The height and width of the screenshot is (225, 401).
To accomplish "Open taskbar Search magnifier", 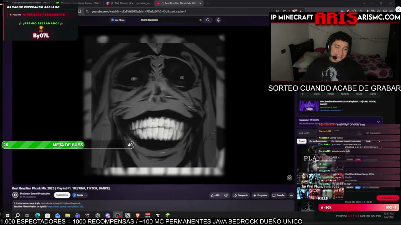I will click(x=18, y=215).
